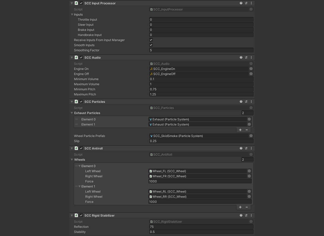324x236 pixels.
Task: Click object picker for Engine On clip
Action: click(251, 69)
